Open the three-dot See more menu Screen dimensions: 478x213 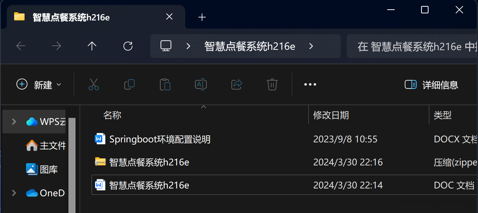pyautogui.click(x=310, y=85)
